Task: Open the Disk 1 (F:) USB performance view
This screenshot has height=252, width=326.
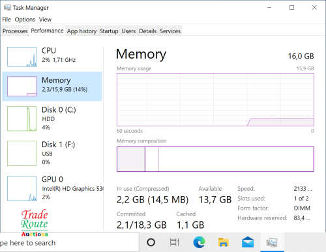Action: pos(52,153)
